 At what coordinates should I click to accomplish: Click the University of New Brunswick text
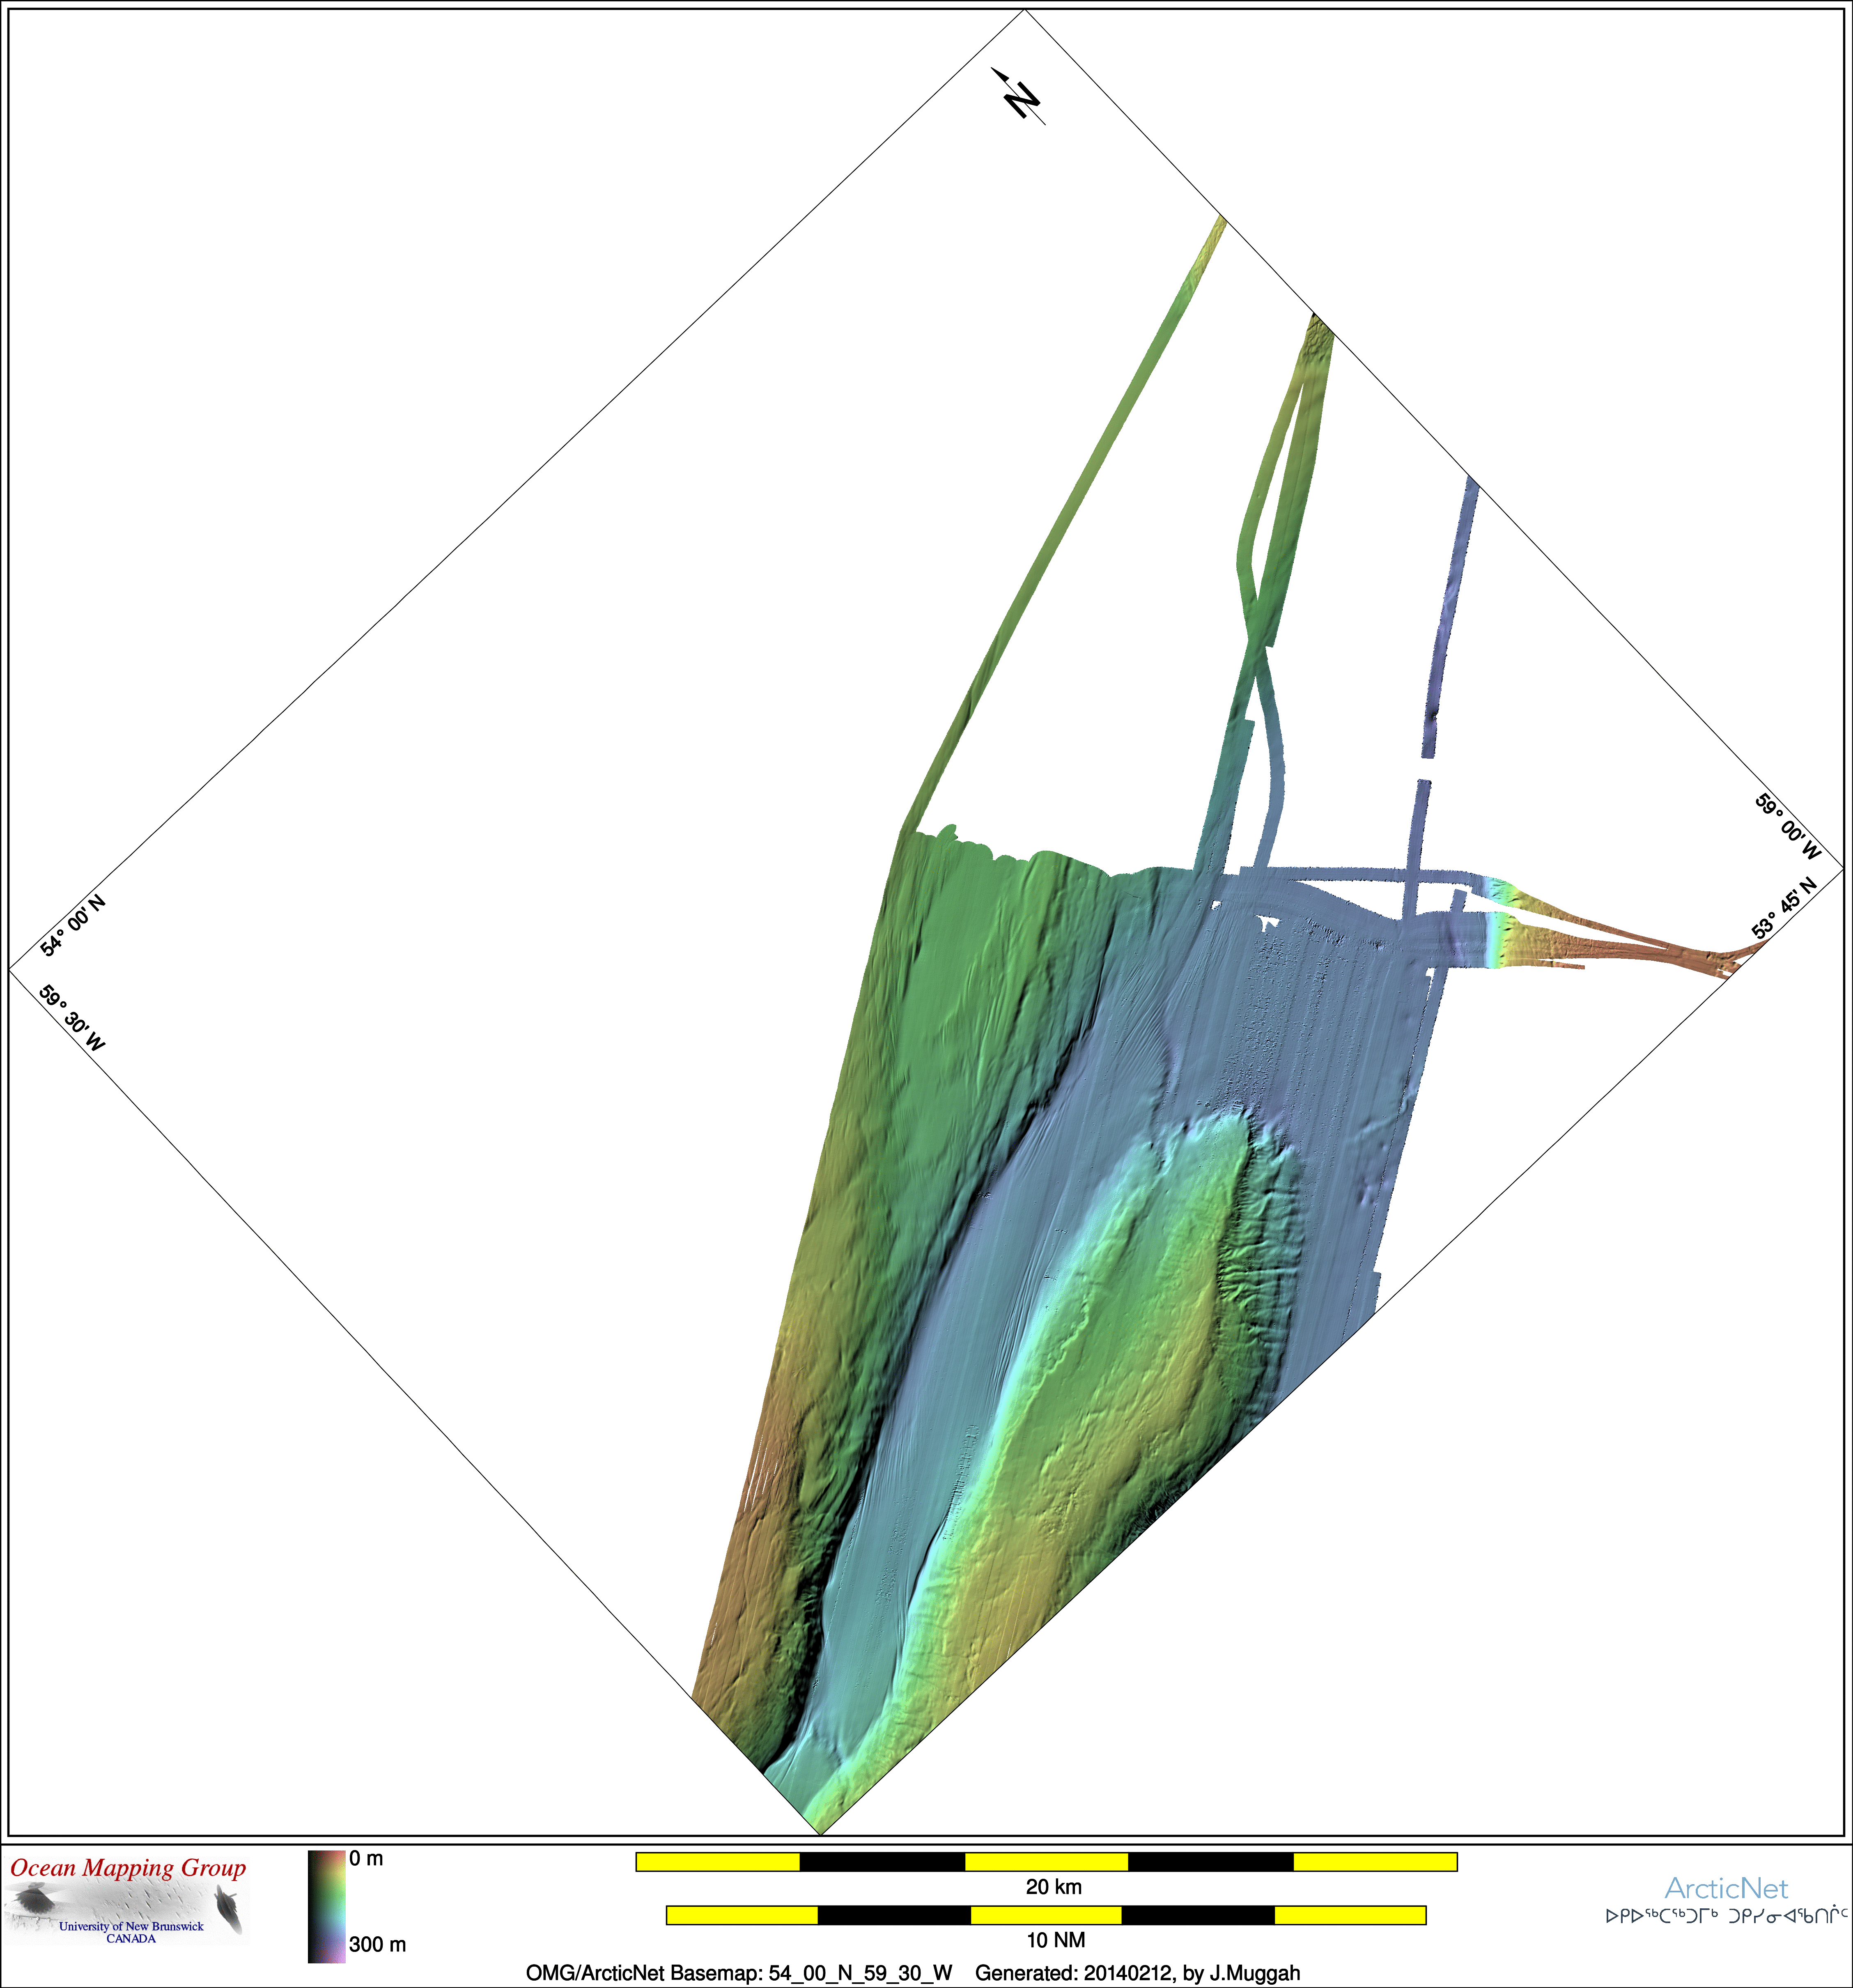point(131,1926)
